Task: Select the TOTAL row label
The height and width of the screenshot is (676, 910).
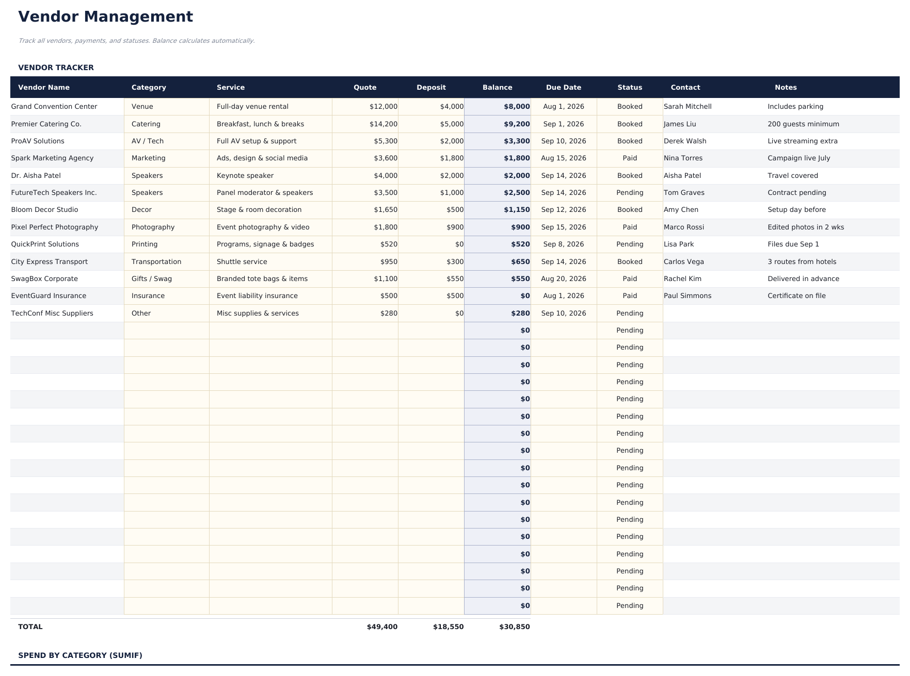Action: click(30, 627)
